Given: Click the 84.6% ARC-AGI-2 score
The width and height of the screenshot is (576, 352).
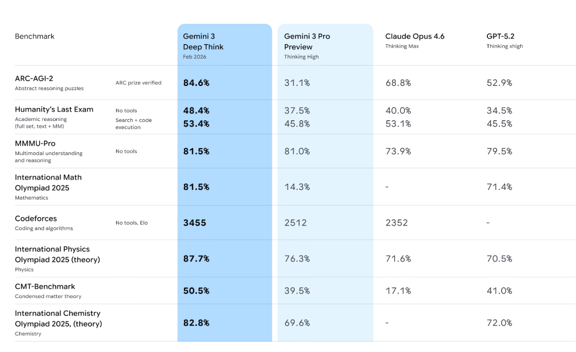Looking at the screenshot, I should (x=196, y=83).
